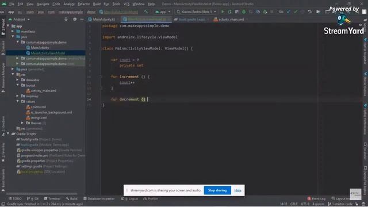Toggle the Project side panel button

pyautogui.click(x=3, y=27)
